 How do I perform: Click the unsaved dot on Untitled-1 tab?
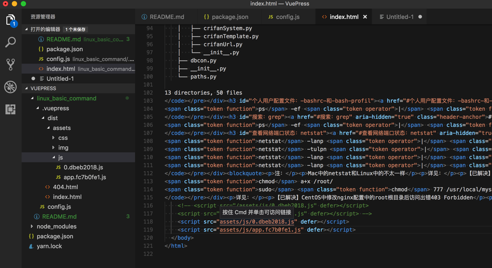pos(420,17)
